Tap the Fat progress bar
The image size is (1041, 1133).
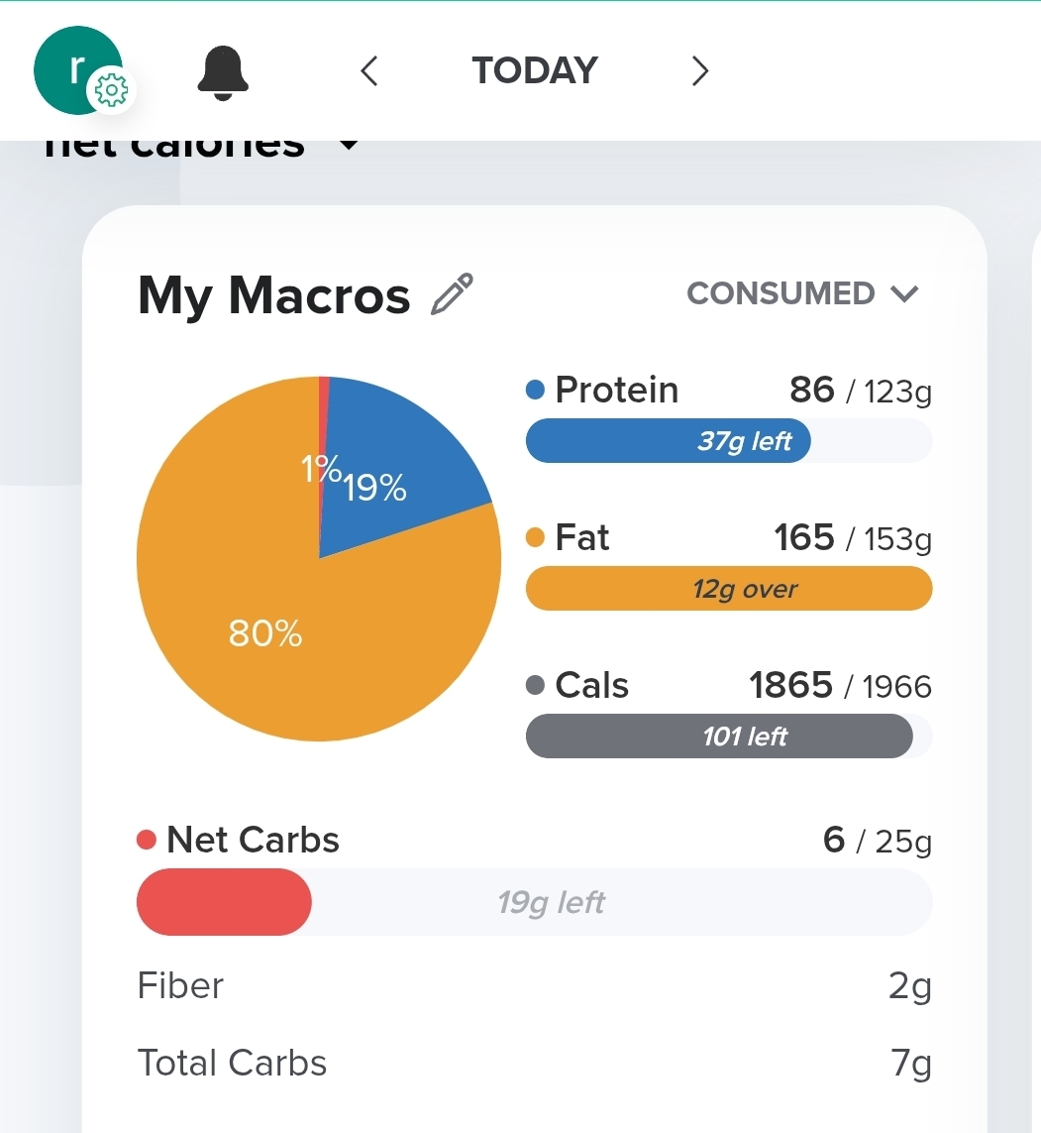(x=728, y=589)
